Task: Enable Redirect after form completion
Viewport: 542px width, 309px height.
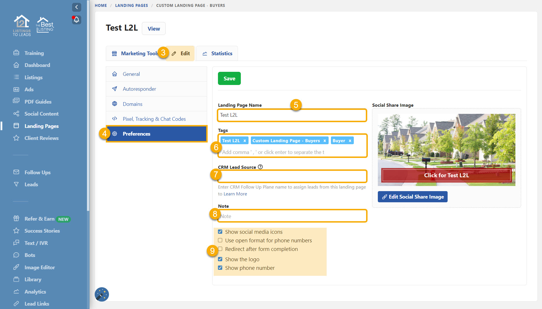Action: pos(220,249)
